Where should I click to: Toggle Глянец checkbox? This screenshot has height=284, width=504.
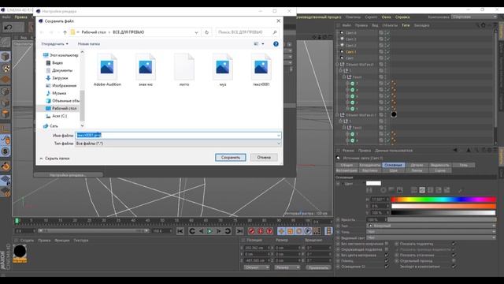(x=387, y=261)
